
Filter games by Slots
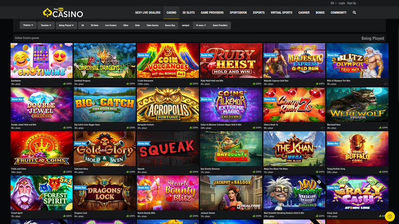(x=137, y=25)
